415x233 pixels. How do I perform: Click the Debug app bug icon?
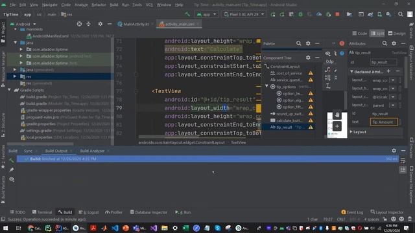click(300, 14)
